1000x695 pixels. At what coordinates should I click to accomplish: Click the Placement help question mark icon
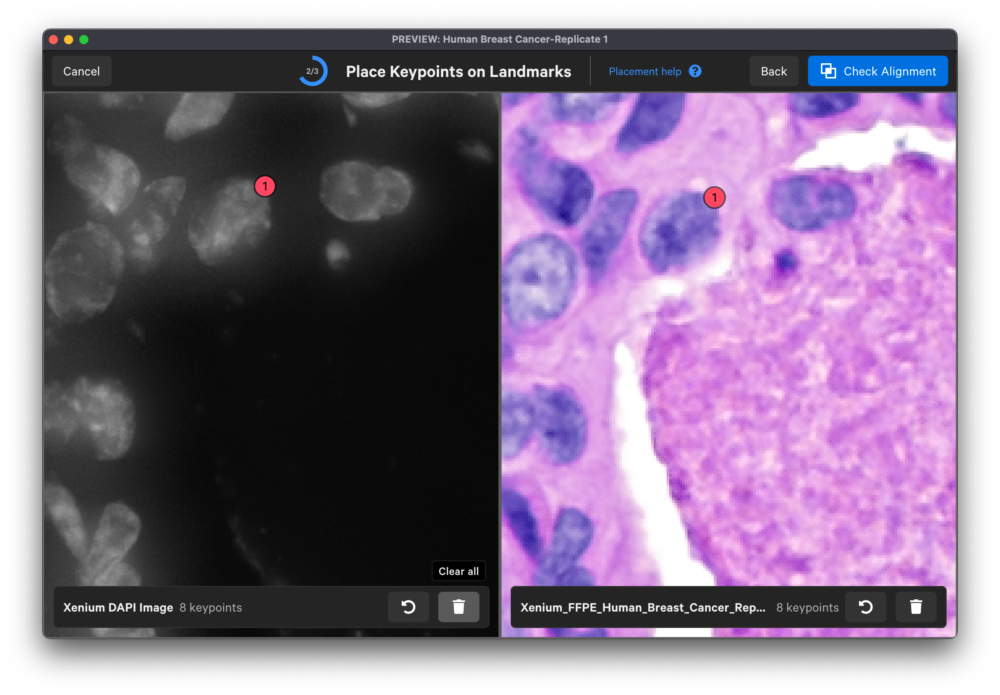(695, 71)
